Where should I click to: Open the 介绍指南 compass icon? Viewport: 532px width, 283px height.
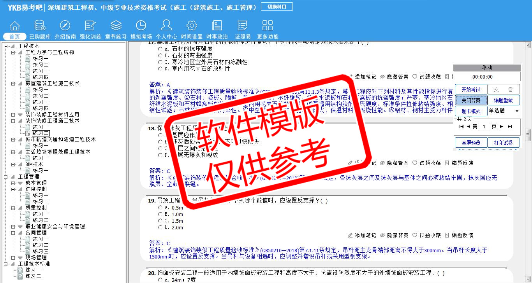point(65,26)
